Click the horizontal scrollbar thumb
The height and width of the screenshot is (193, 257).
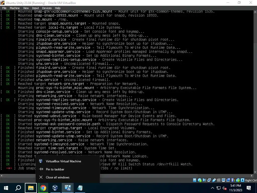tap(101, 176)
